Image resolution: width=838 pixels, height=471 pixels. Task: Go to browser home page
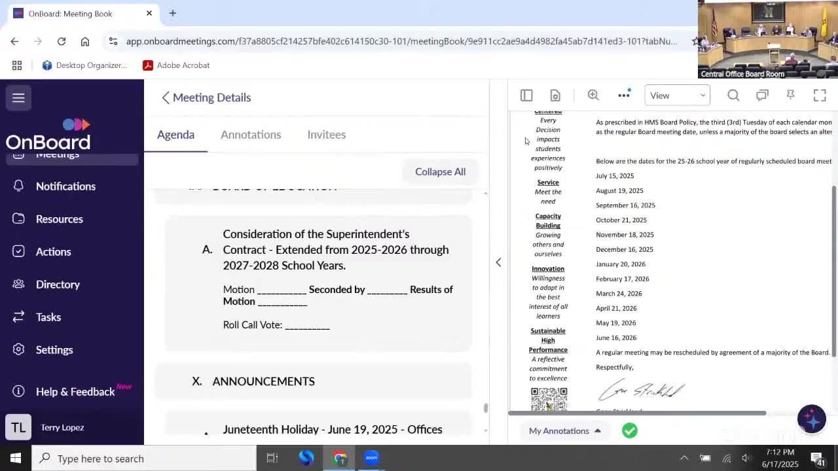(x=85, y=41)
